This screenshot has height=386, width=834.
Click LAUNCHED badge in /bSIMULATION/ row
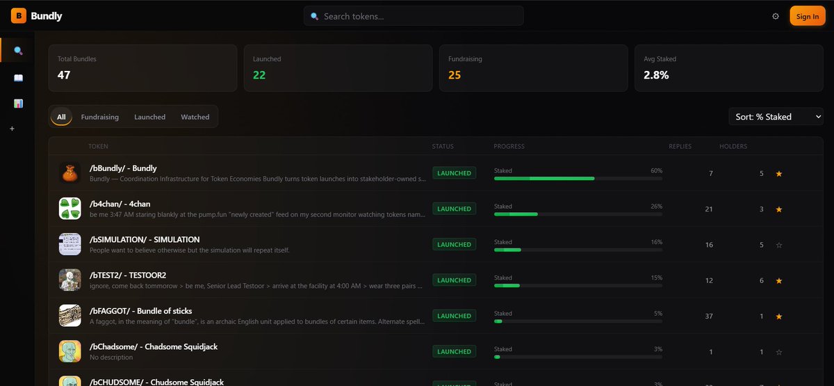[x=454, y=245]
